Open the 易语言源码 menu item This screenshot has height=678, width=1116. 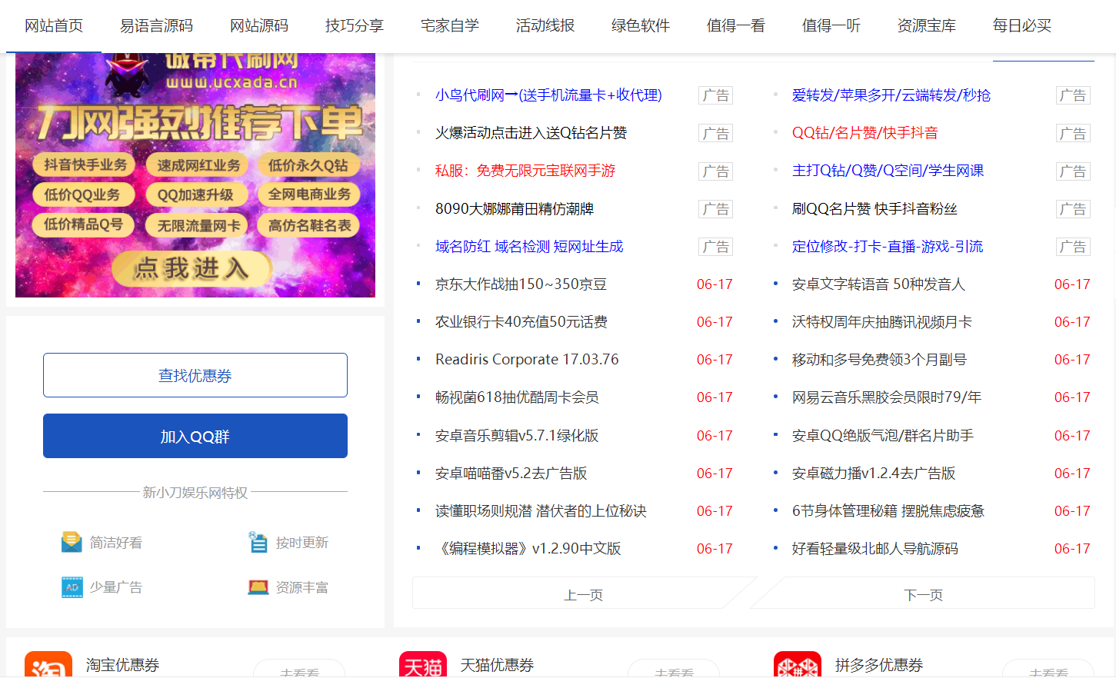point(155,25)
